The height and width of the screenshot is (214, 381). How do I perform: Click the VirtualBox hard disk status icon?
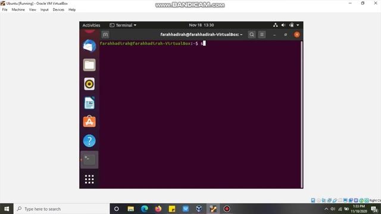point(313,200)
